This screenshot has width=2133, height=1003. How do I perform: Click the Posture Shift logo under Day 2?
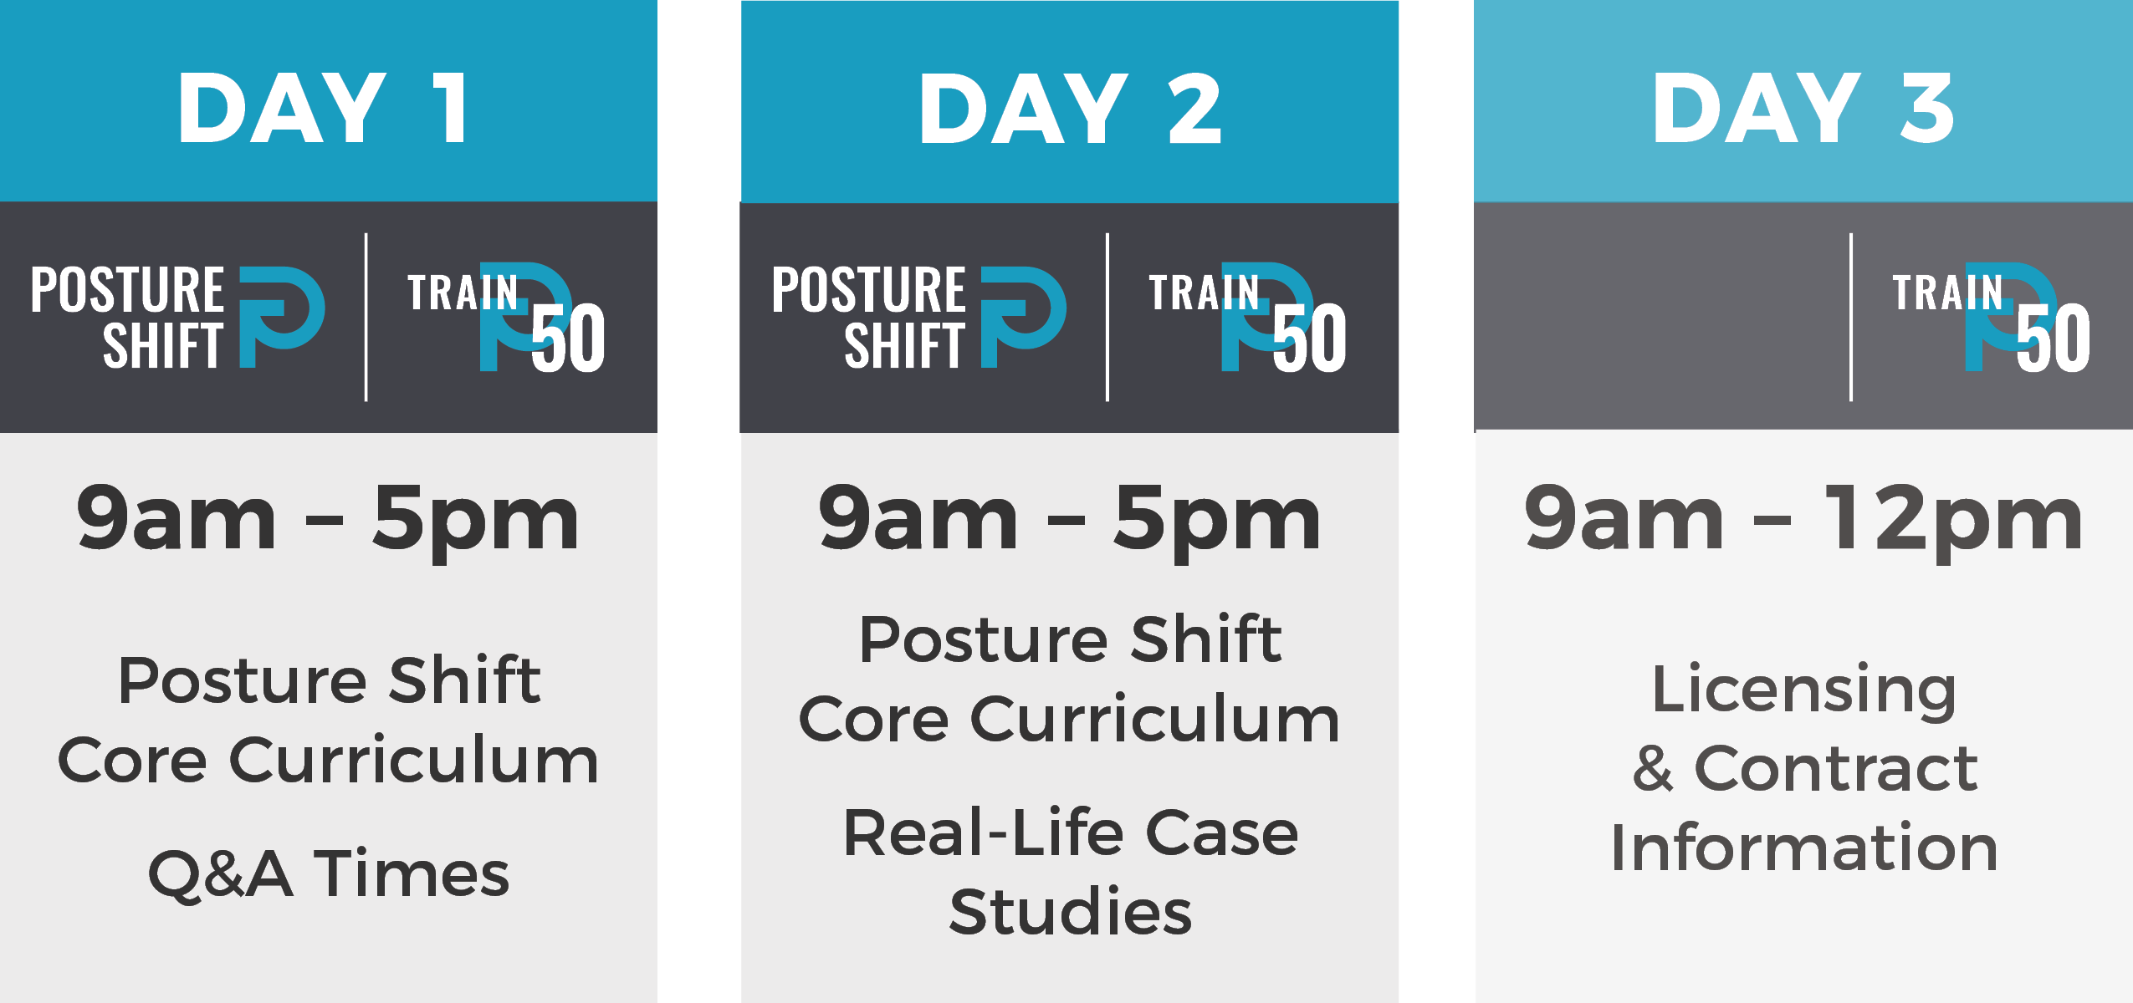(x=918, y=318)
